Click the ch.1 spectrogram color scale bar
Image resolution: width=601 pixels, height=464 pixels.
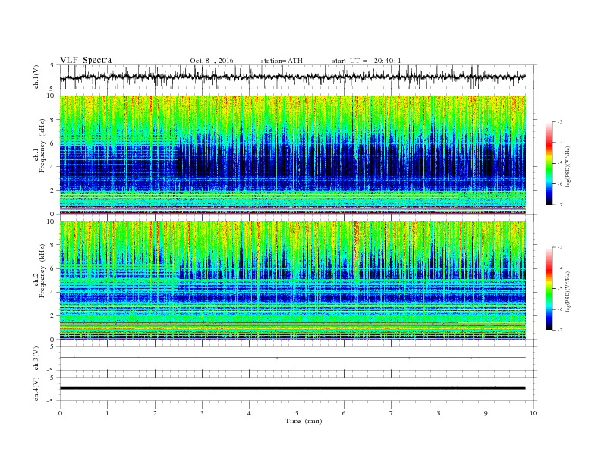tap(549, 163)
